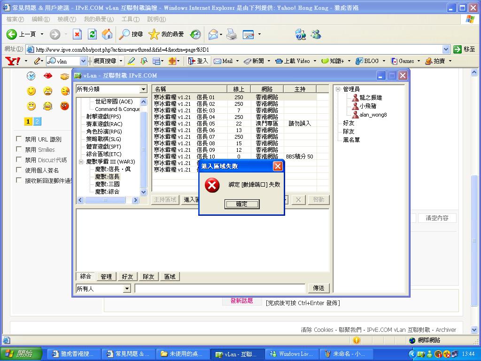The width and height of the screenshot is (481, 361).
Task: Open the History toolbar icon
Action: point(195,34)
